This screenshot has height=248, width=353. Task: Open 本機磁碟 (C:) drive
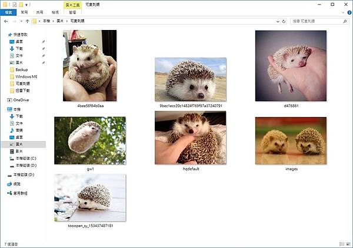pyautogui.click(x=26, y=159)
